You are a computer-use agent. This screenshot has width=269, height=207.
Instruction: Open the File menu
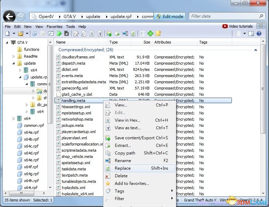point(8,27)
